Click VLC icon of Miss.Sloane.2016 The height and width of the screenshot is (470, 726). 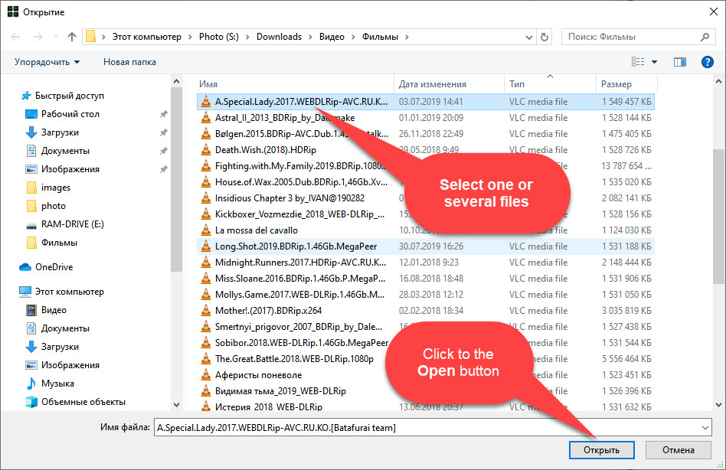click(205, 279)
